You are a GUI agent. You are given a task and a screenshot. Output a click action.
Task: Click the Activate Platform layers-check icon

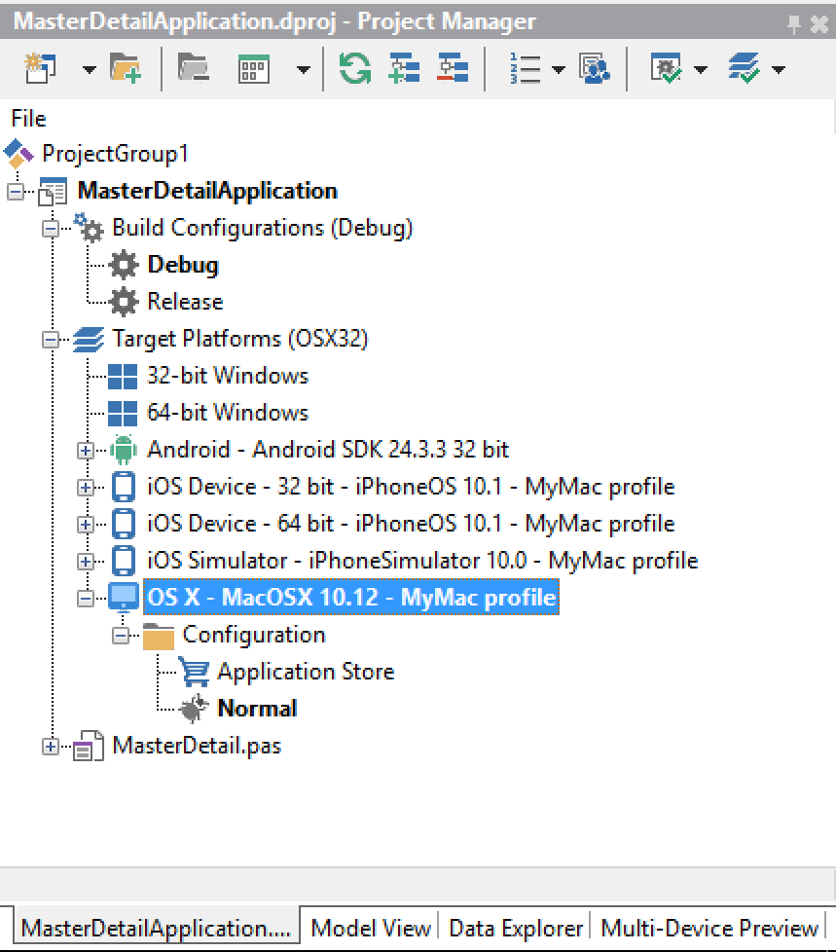click(x=745, y=68)
